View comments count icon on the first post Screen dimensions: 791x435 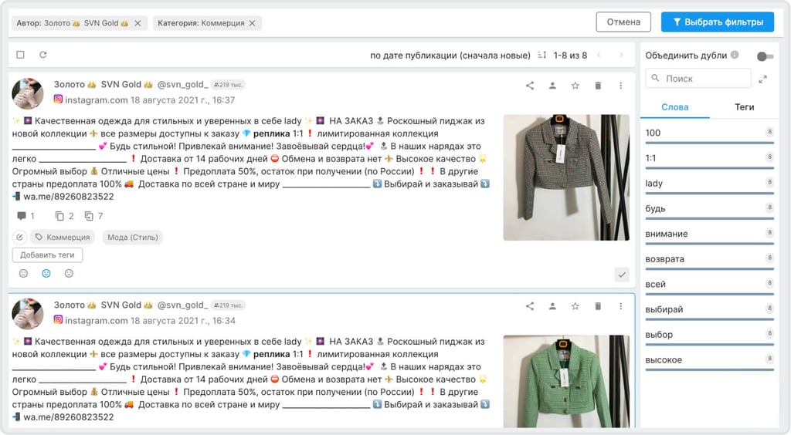coord(21,216)
